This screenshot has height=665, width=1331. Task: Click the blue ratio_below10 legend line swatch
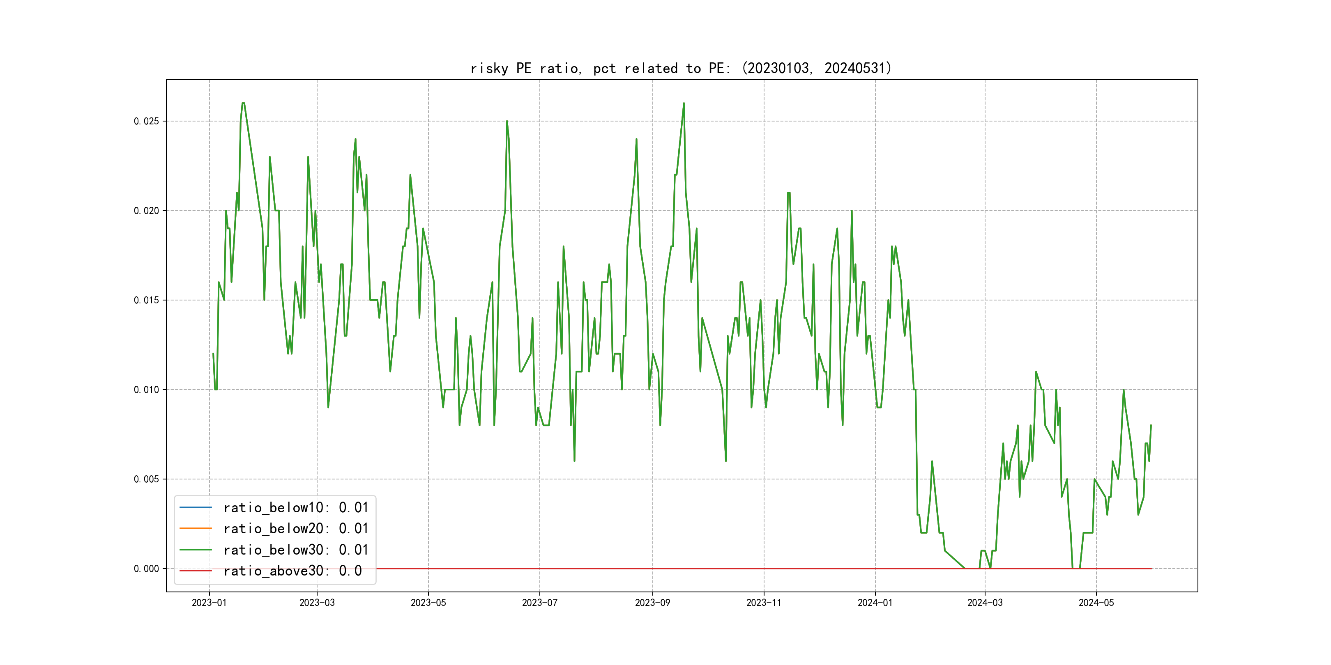pyautogui.click(x=195, y=507)
